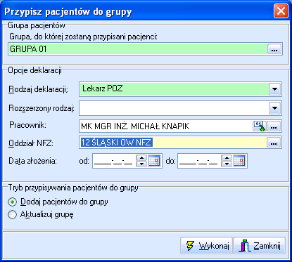Click the Data złożenia label
The image size is (292, 262).
click(x=33, y=161)
